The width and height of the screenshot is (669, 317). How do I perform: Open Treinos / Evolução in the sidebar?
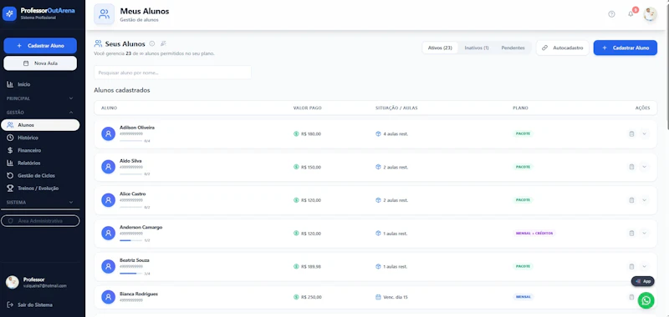coord(40,188)
